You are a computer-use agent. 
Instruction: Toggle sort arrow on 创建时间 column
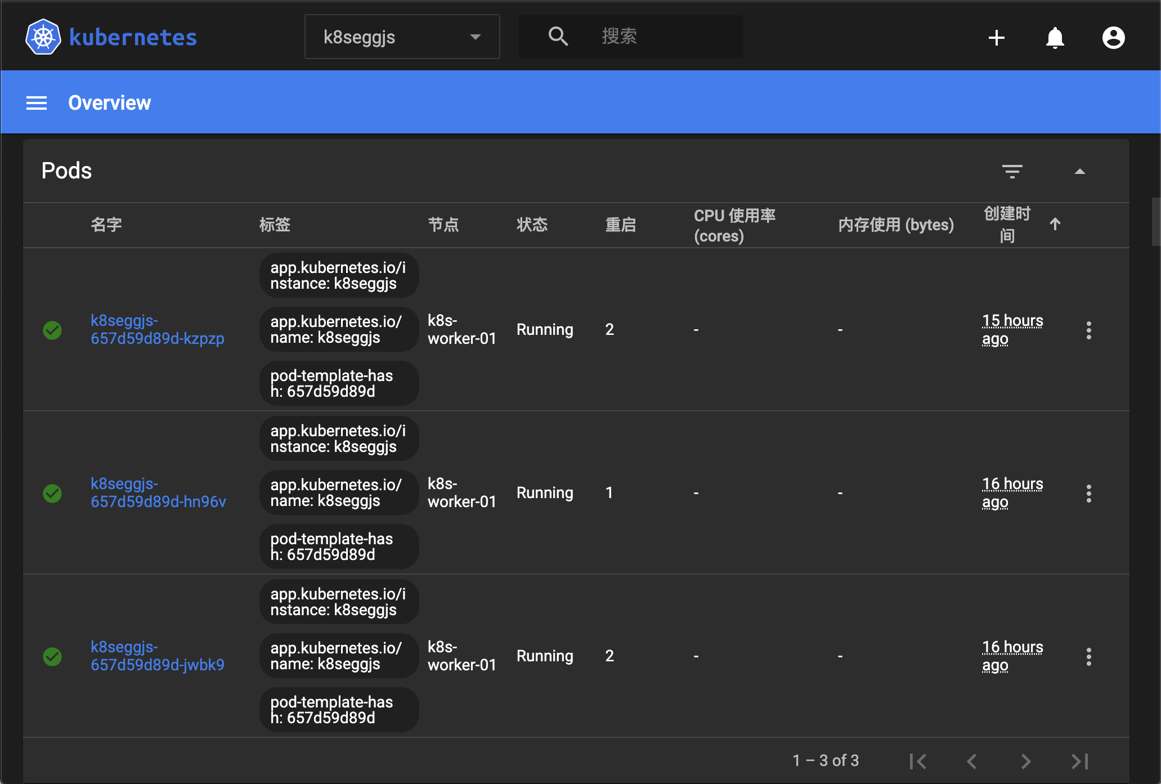pyautogui.click(x=1055, y=224)
